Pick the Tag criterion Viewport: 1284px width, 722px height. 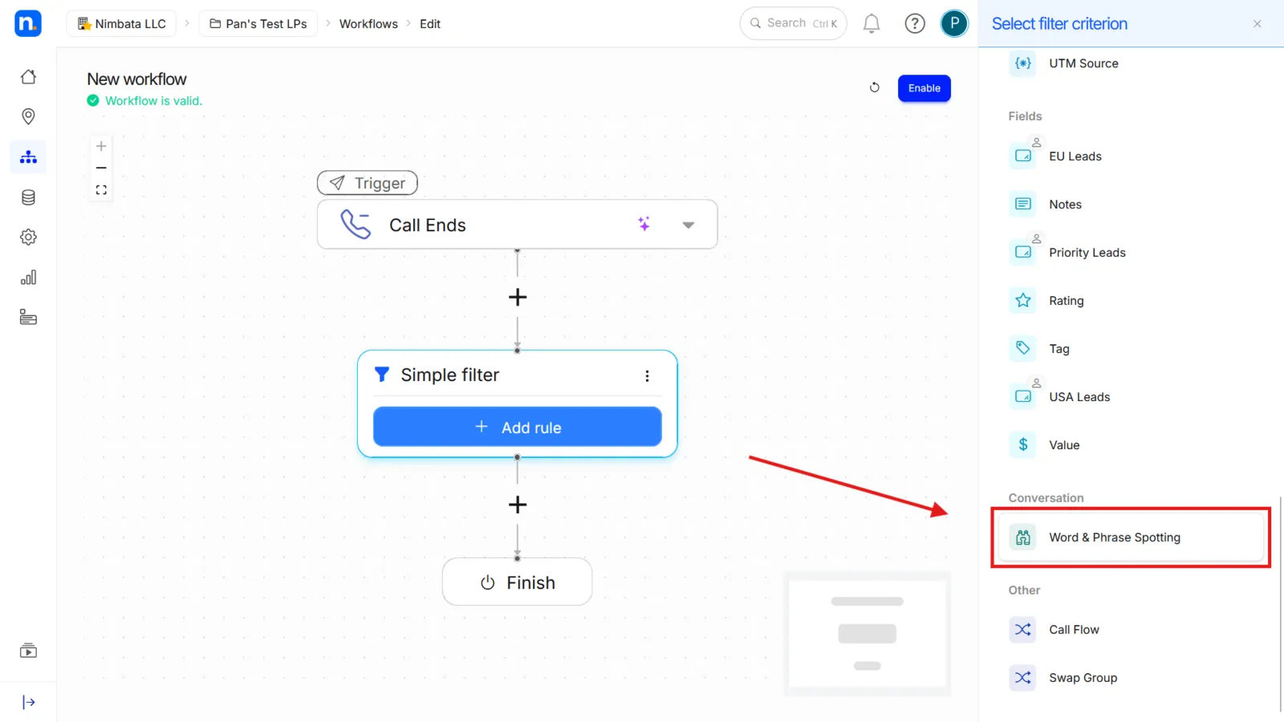(1130, 349)
